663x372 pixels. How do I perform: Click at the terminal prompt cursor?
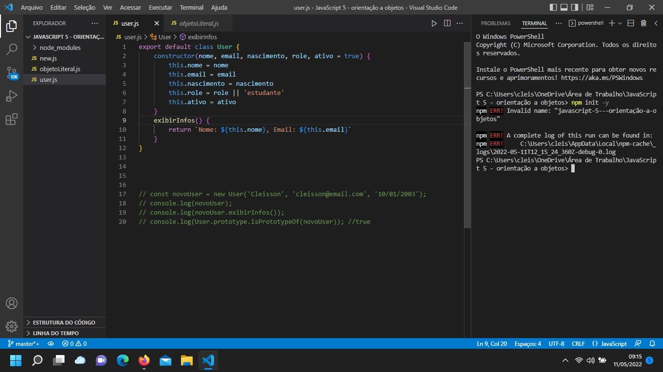pos(573,169)
